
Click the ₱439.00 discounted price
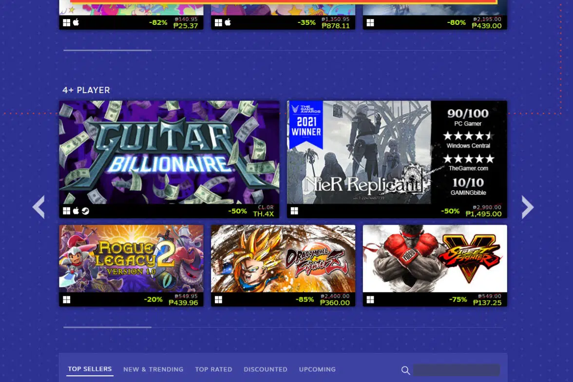486,26
